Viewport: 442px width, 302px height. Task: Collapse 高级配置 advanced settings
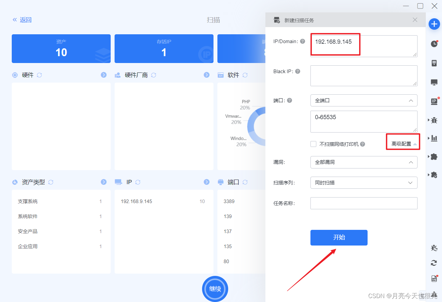tap(404, 144)
